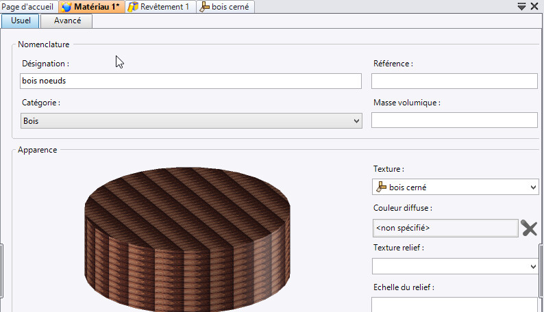Click the Echelle du relief label
The image size is (544, 312).
pos(404,287)
